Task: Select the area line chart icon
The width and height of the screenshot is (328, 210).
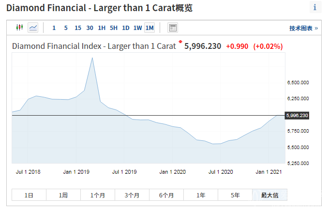Action: [33, 28]
